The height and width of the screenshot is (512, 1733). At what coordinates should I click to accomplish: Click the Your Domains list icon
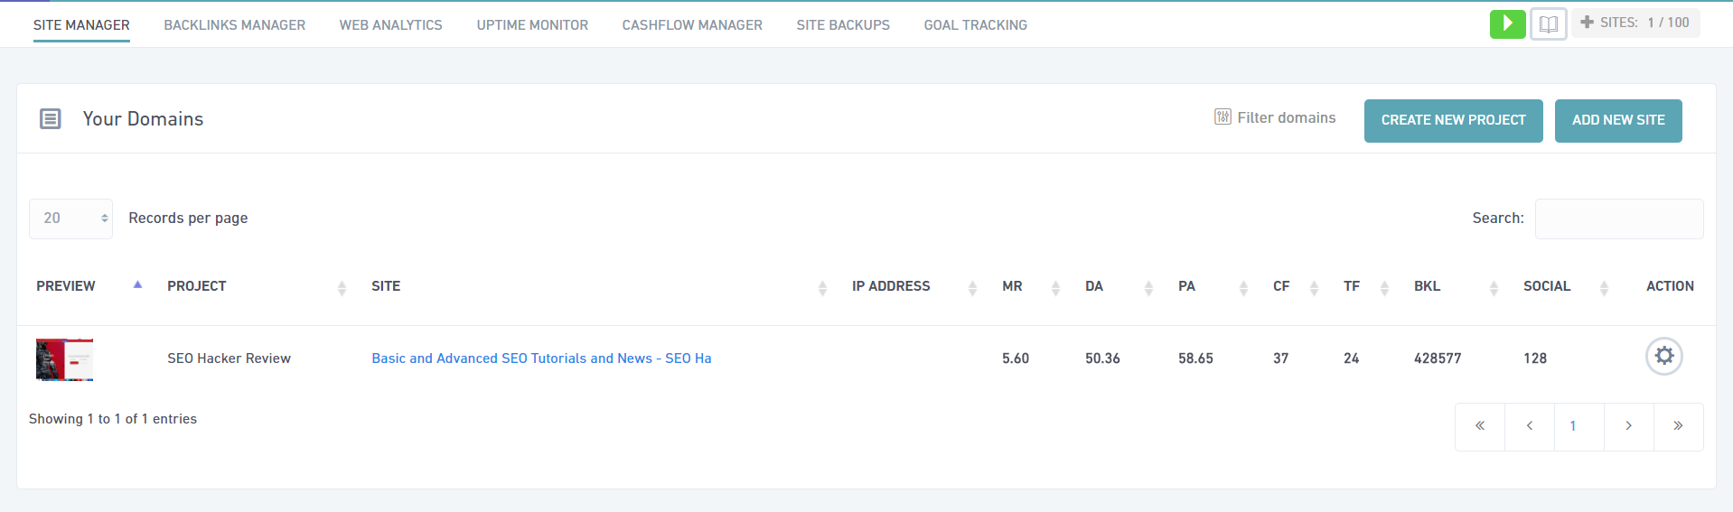point(51,119)
